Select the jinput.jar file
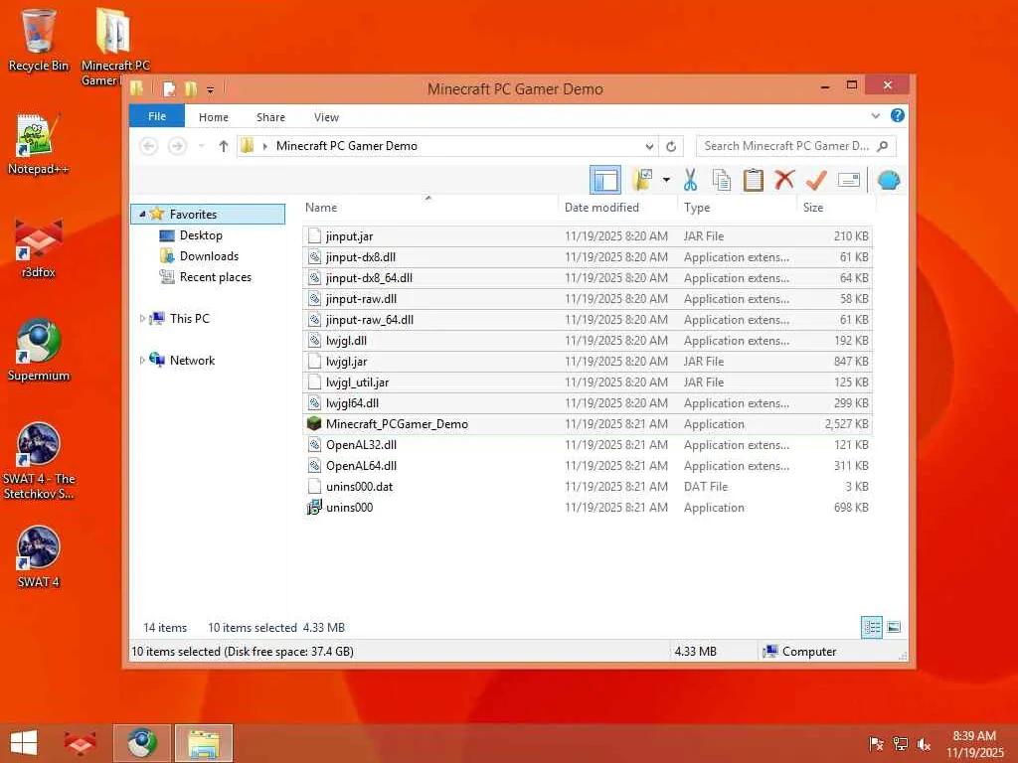 click(587, 236)
